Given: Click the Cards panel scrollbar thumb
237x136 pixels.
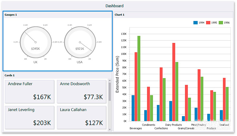Looking at the screenshot, I should pos(110,92).
